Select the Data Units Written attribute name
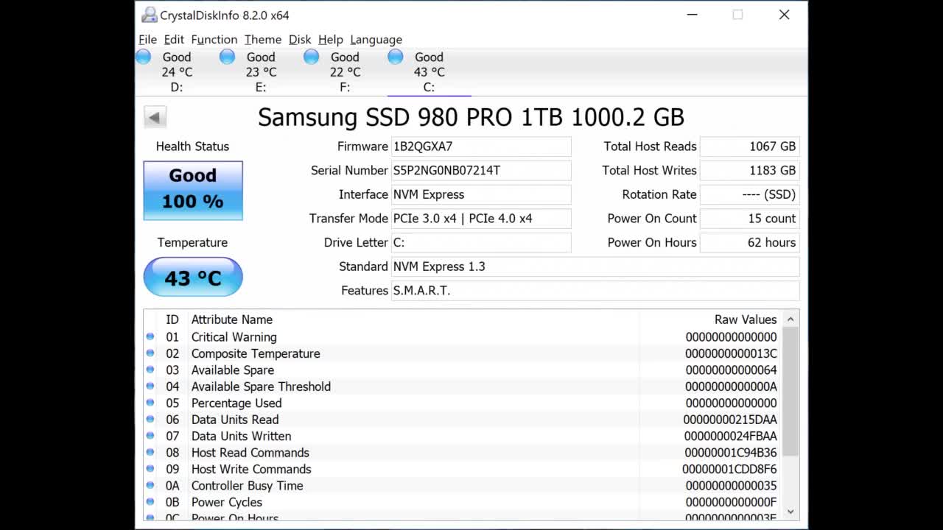 tap(241, 436)
